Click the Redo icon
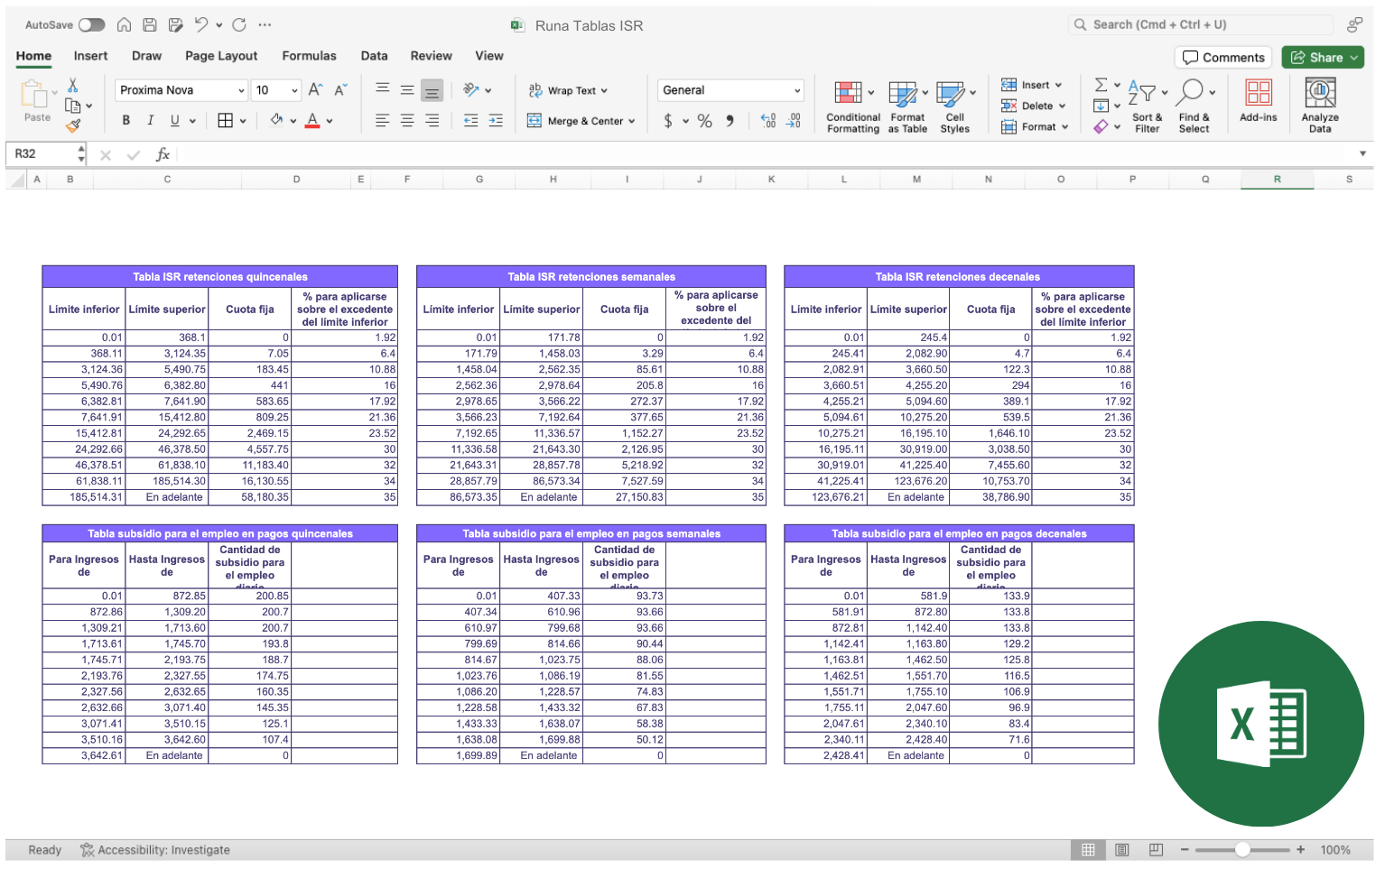This screenshot has height=869, width=1385. [x=239, y=24]
